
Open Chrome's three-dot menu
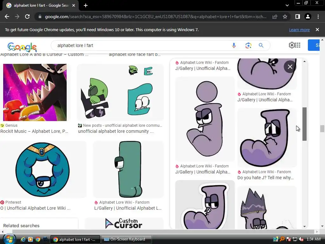[318, 17]
